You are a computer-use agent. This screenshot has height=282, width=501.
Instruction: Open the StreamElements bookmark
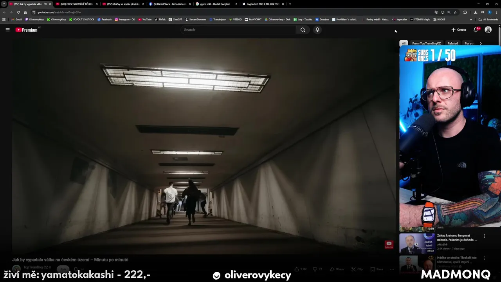[x=195, y=20]
